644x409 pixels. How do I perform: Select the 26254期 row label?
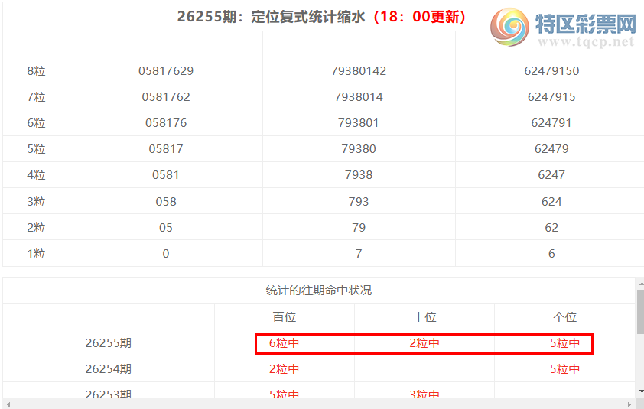coord(109,368)
